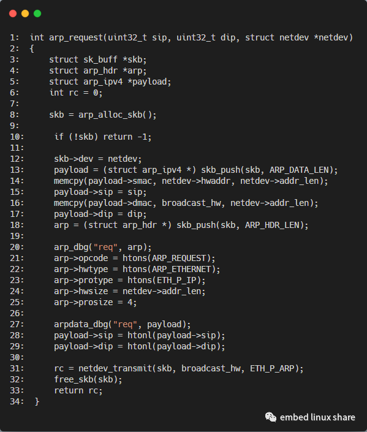Click ARP_ETHERNET constant on line 22
The image size is (367, 432).
[x=181, y=269]
